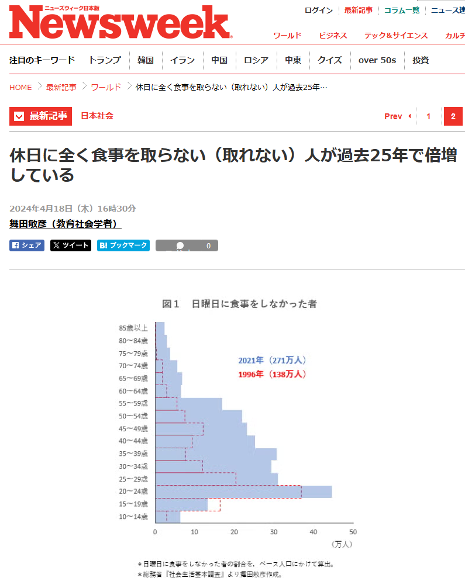Click the 日本社会 category tag
Viewport: 465px width, 578px height.
coord(97,116)
